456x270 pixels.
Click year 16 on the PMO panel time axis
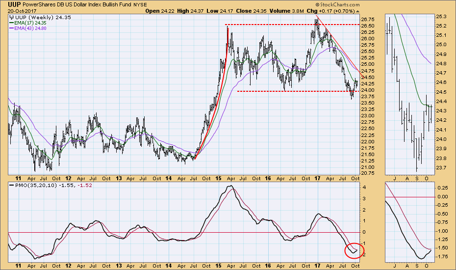268,266
